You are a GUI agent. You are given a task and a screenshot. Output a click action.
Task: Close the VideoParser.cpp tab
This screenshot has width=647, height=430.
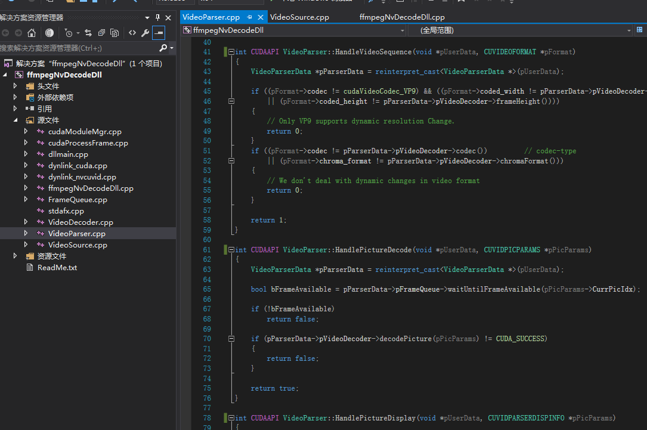(x=261, y=17)
